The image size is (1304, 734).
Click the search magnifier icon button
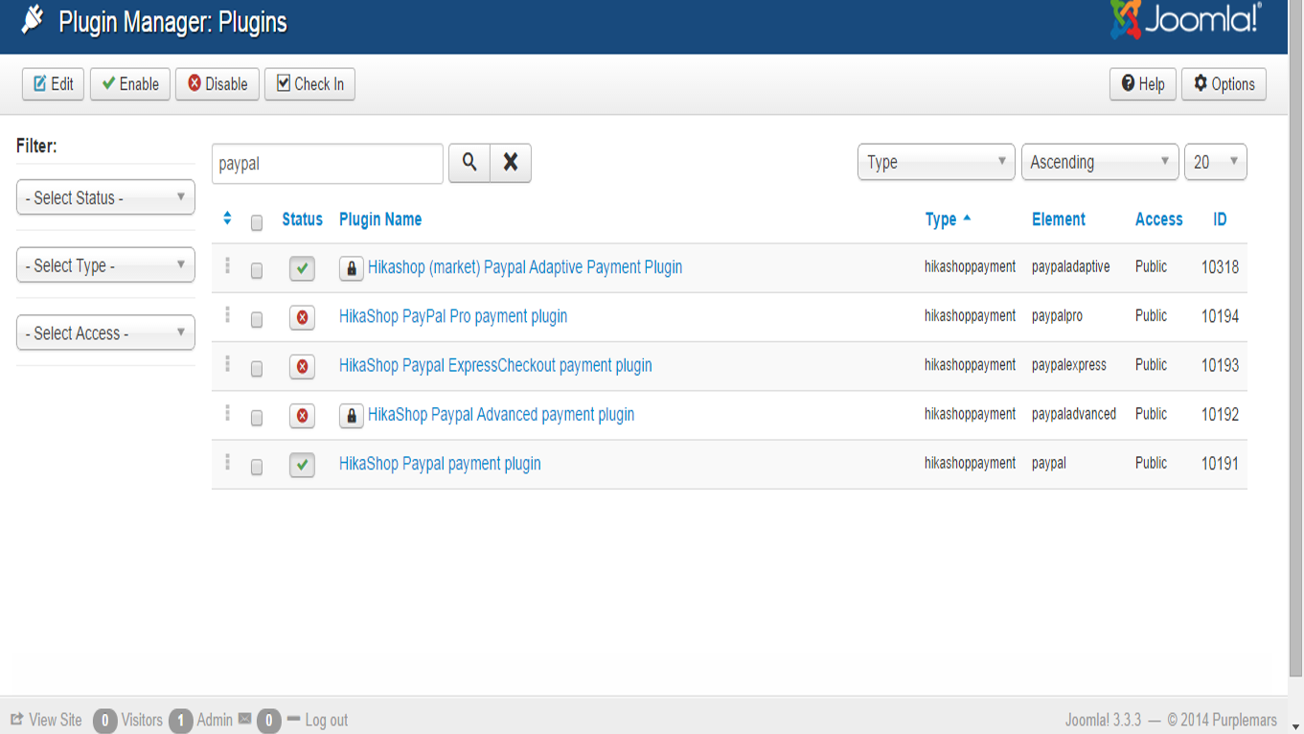coord(469,163)
